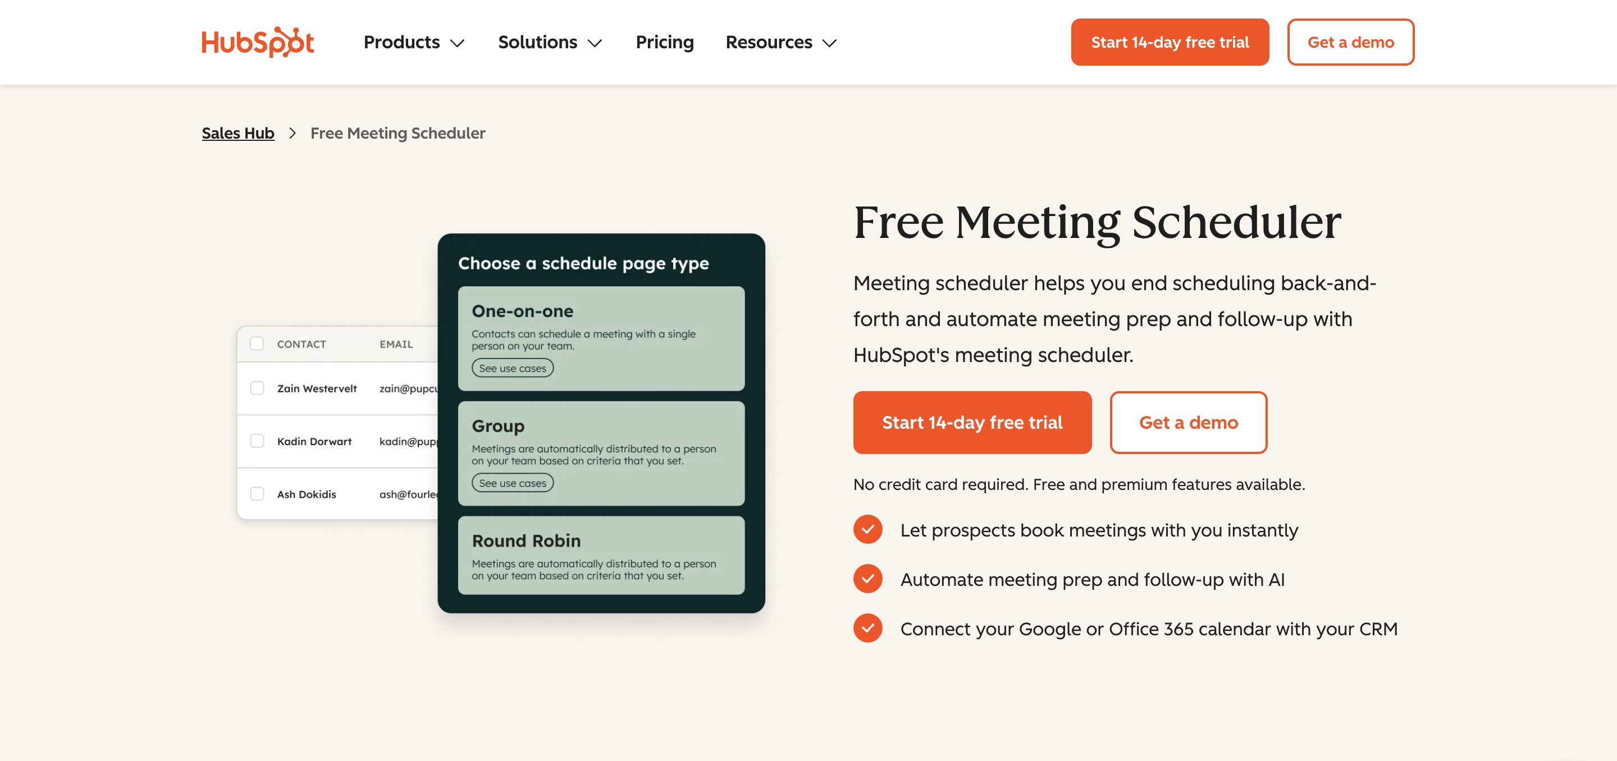Check the checkbox next to Kadin Dorwart

257,441
